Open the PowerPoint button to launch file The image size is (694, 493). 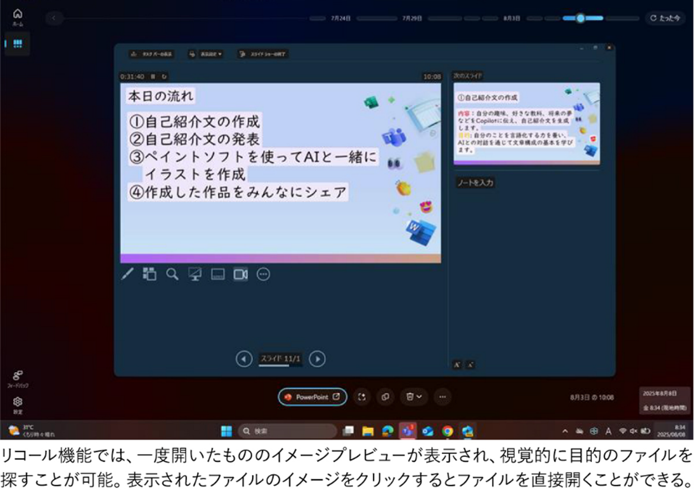pos(312,397)
